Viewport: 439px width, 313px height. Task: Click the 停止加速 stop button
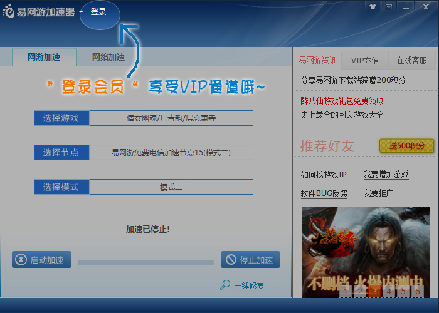250,260
